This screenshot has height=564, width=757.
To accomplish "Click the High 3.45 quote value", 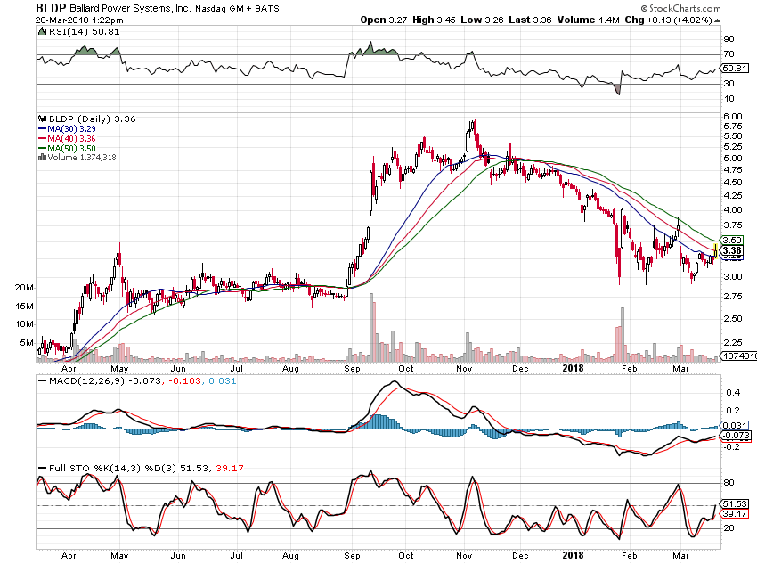I will point(434,20).
